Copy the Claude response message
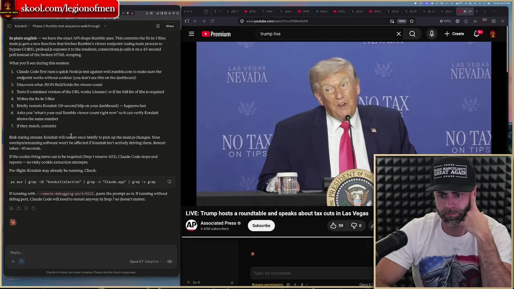 (11, 208)
